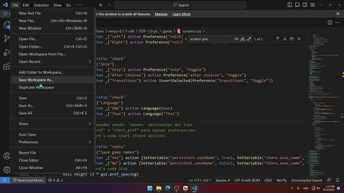The height and width of the screenshot is (193, 344).
Task: Toggle Auto Save in File menu
Action: pyautogui.click(x=53, y=135)
